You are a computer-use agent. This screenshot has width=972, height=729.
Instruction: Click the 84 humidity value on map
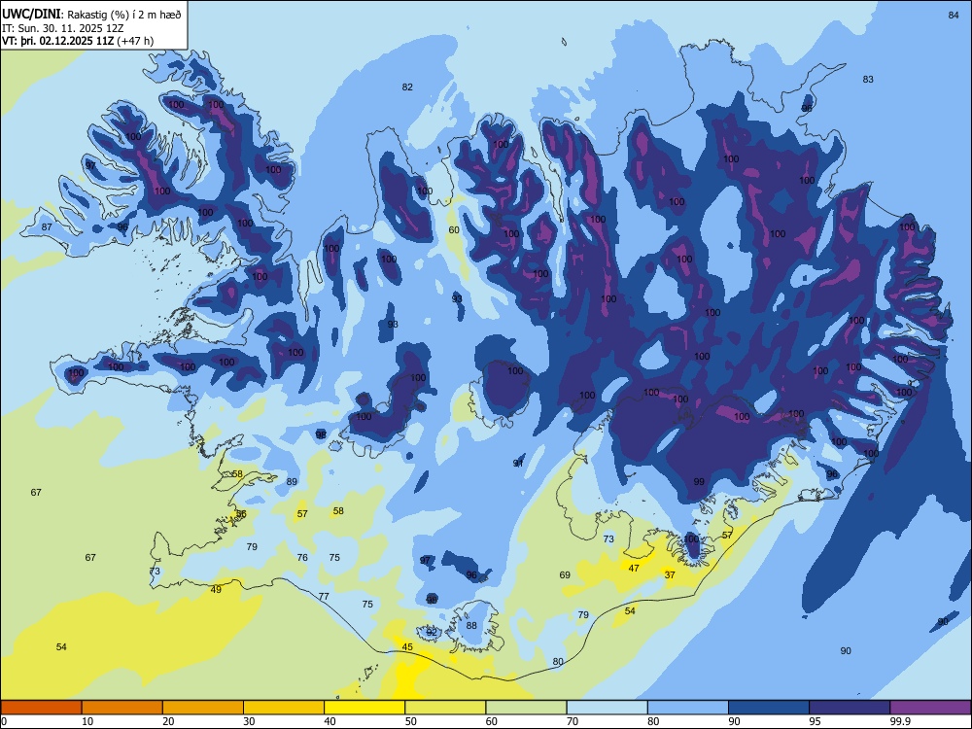954,15
